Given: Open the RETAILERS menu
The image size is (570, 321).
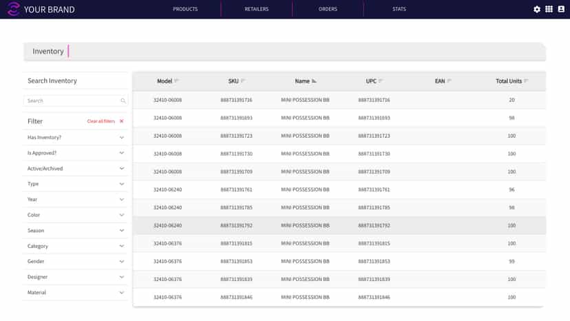Looking at the screenshot, I should (257, 9).
